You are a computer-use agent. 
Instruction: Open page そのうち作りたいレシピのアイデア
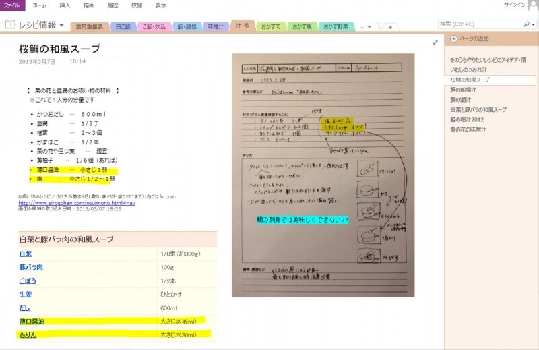488,60
